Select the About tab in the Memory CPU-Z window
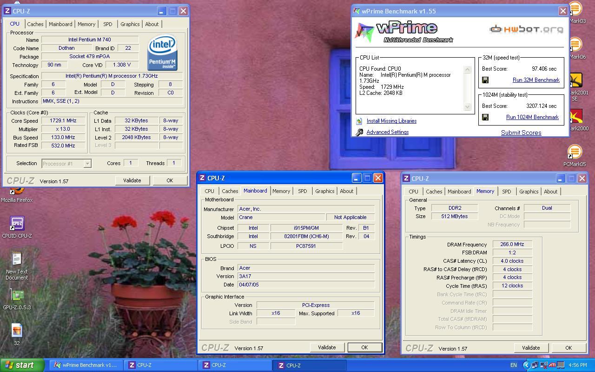595x372 pixels. 551,192
